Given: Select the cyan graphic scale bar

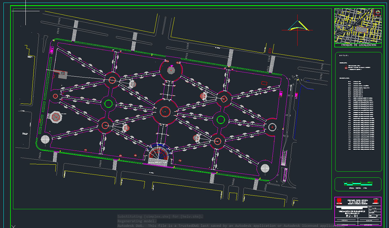Looking at the screenshot, I should 358,184.
